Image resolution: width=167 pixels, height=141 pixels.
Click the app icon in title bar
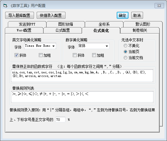(x=5, y=5)
